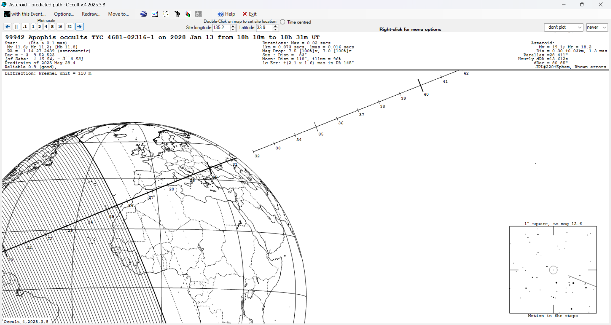This screenshot has width=611, height=325.
Task: Click the colored star-dots toolbar icon
Action: 166,14
